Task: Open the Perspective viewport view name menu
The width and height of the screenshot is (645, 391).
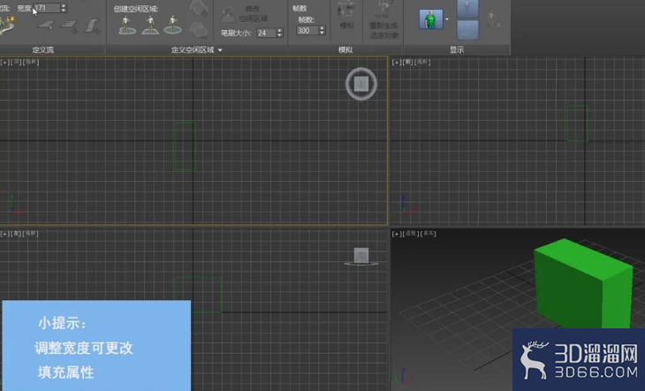Action: click(x=410, y=234)
